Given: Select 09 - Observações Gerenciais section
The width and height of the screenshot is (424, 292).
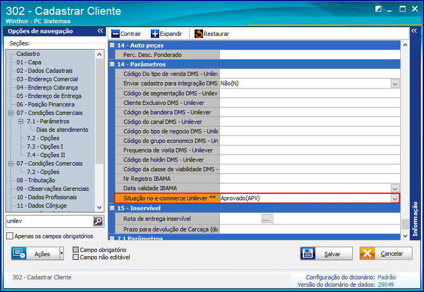Looking at the screenshot, I should 53,189.
